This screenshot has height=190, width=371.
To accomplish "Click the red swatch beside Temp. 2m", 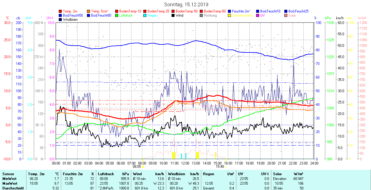I will point(61,11).
